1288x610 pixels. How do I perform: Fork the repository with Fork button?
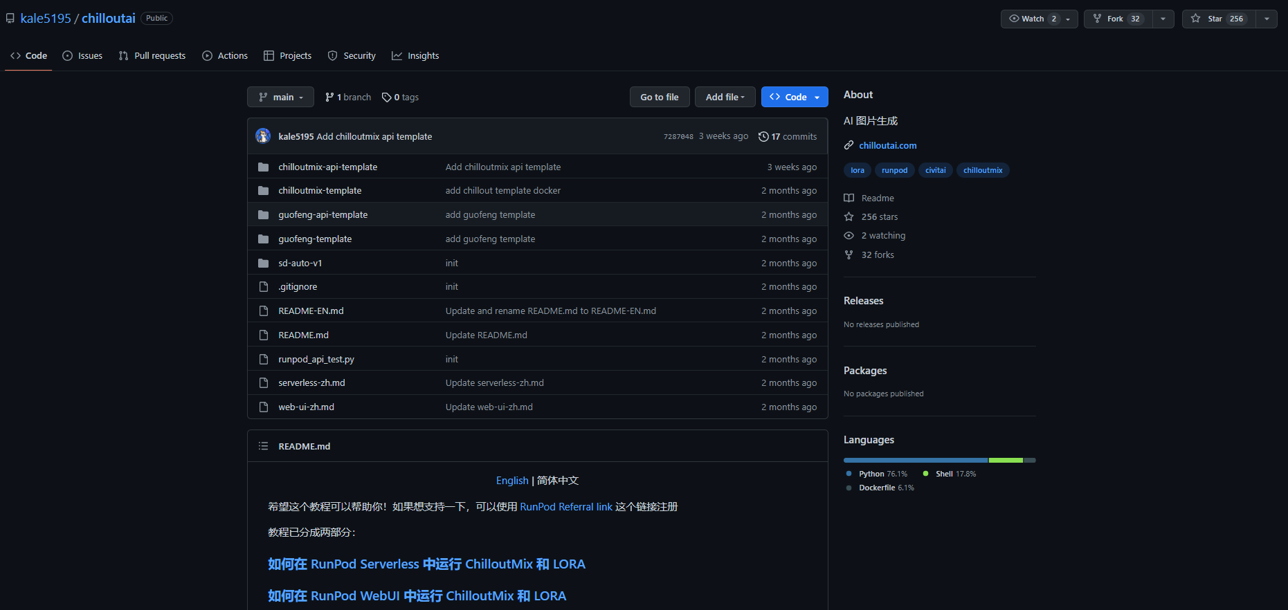(1118, 19)
